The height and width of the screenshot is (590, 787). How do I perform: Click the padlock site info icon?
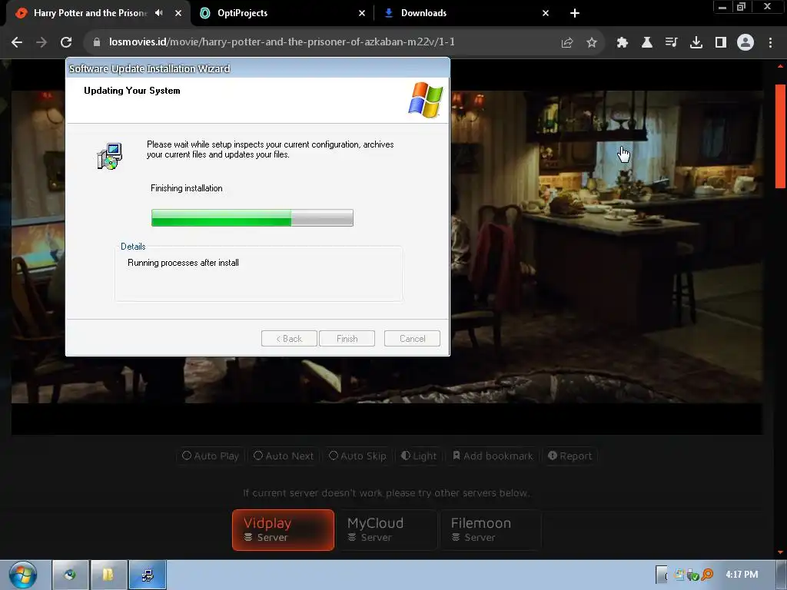pyautogui.click(x=97, y=42)
